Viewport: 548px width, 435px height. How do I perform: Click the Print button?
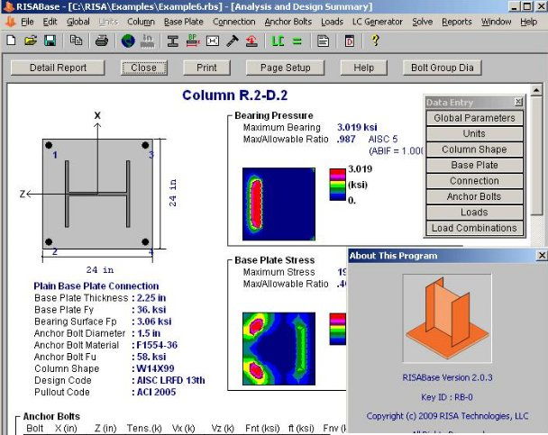pyautogui.click(x=206, y=68)
